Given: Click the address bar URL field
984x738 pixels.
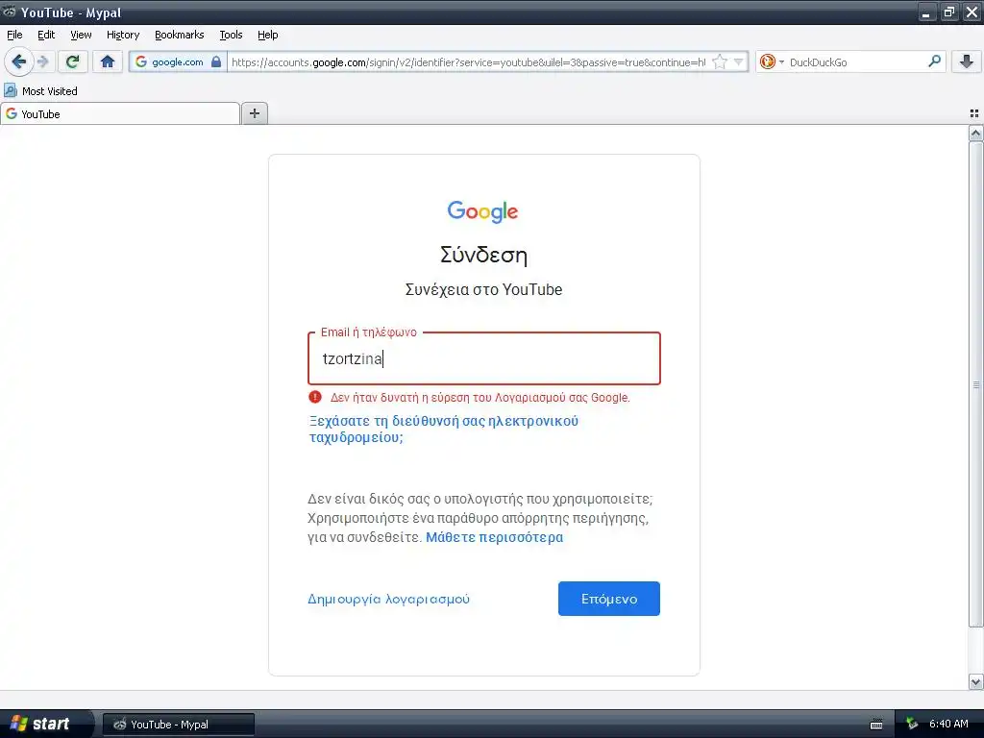Looking at the screenshot, I should (x=468, y=61).
